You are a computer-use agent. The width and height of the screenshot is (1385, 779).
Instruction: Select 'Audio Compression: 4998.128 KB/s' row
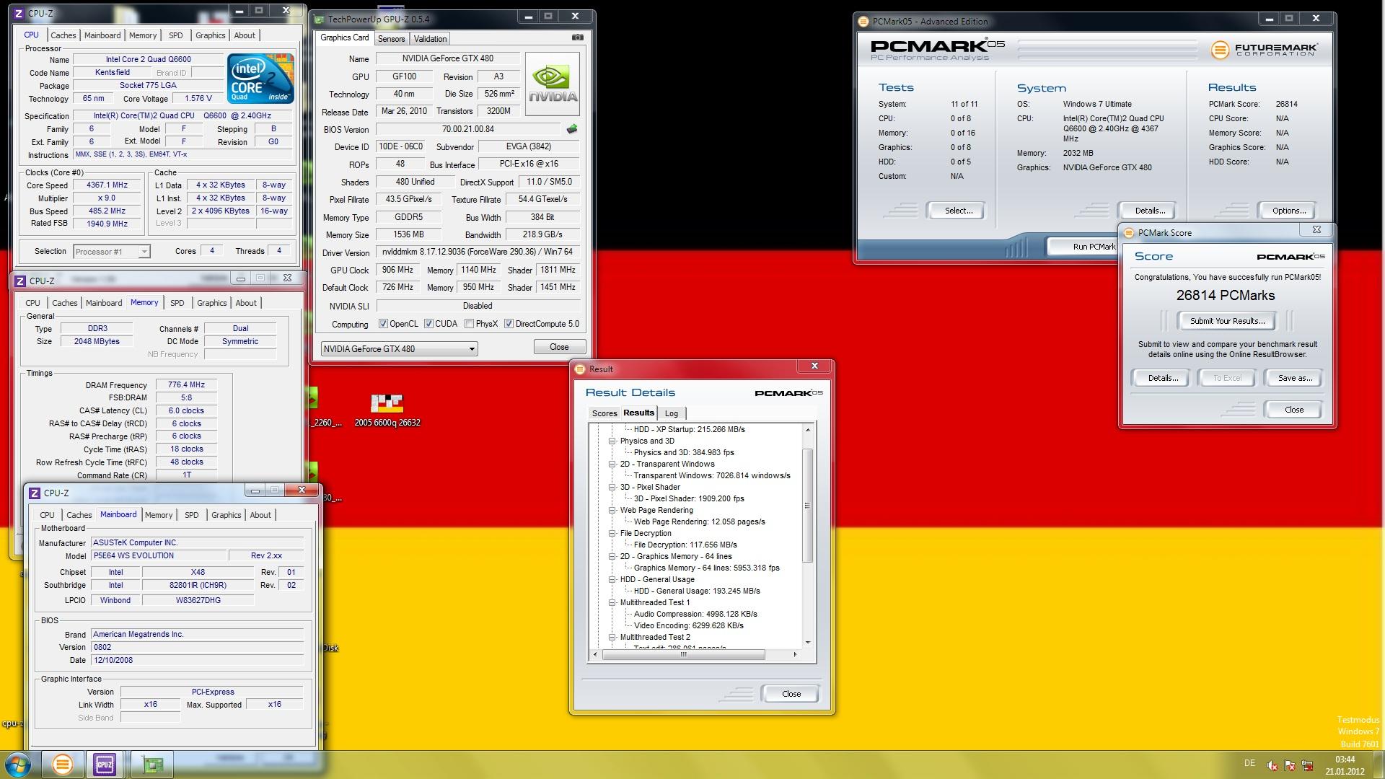[695, 615]
